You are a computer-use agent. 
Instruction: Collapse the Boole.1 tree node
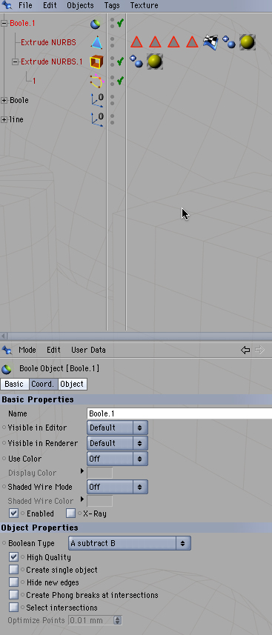tap(4, 24)
